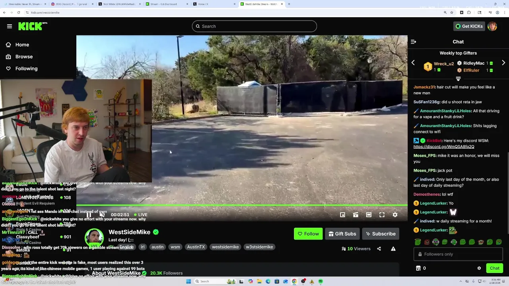Click username SuSFan1236g in chat

click(427, 102)
